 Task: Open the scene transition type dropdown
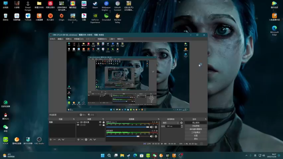(171, 123)
